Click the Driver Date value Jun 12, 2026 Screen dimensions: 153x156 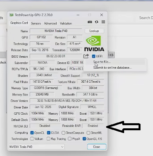coord(43,107)
